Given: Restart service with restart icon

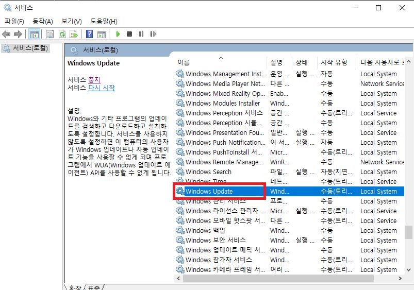Looking at the screenshot, I should (x=153, y=34).
